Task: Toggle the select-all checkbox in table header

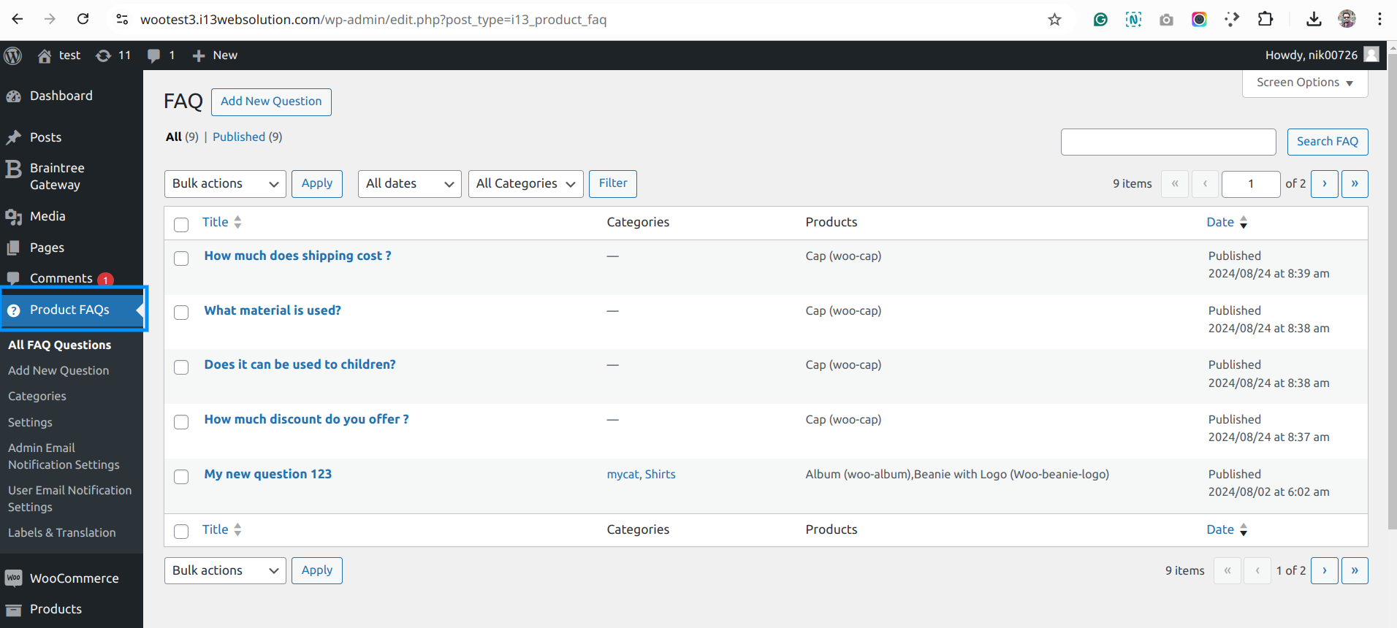Action: [181, 224]
